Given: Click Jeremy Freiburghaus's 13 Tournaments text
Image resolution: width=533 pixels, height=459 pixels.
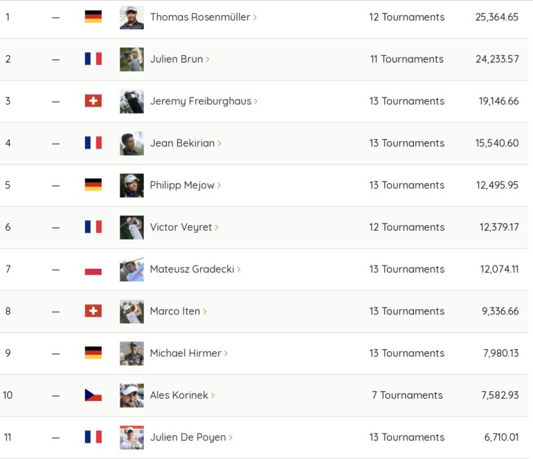Looking at the screenshot, I should tap(407, 101).
